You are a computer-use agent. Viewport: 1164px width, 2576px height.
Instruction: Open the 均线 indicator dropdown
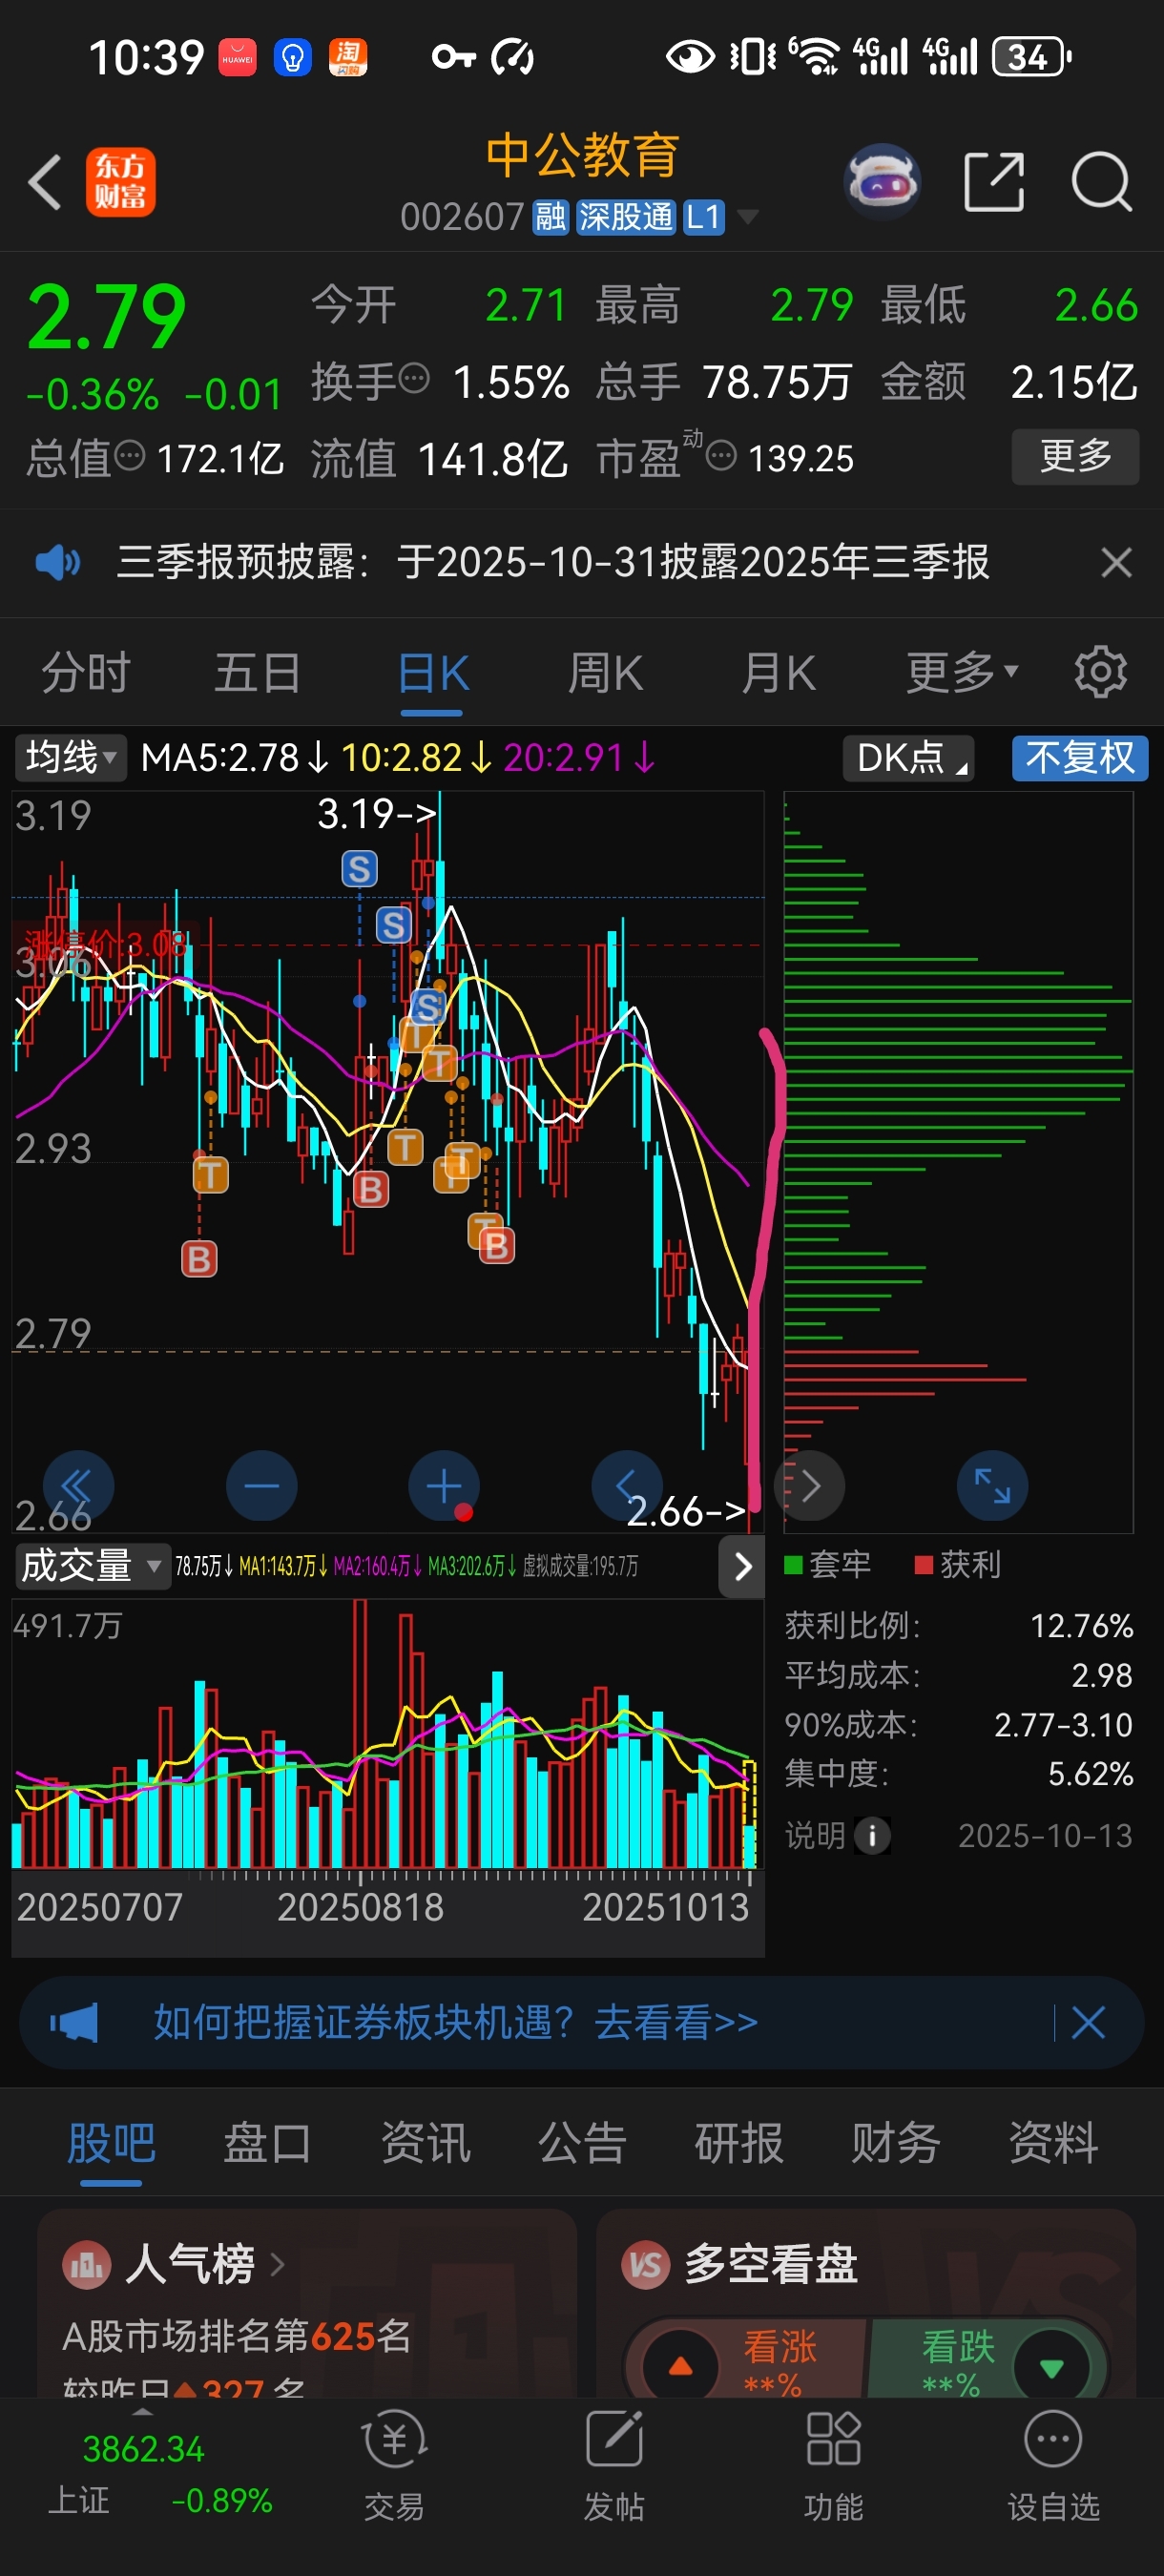(69, 757)
